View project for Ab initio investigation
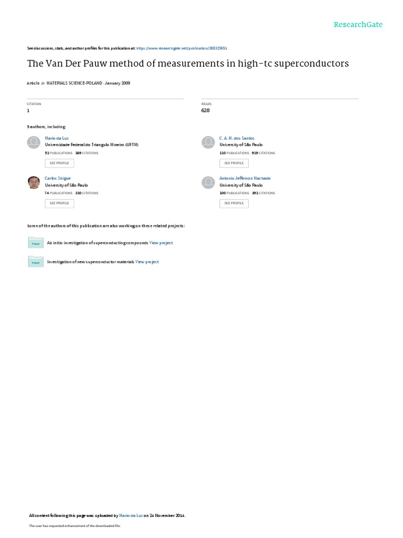 [x=161, y=243]
